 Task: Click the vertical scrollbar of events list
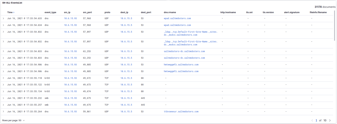point(335,25)
